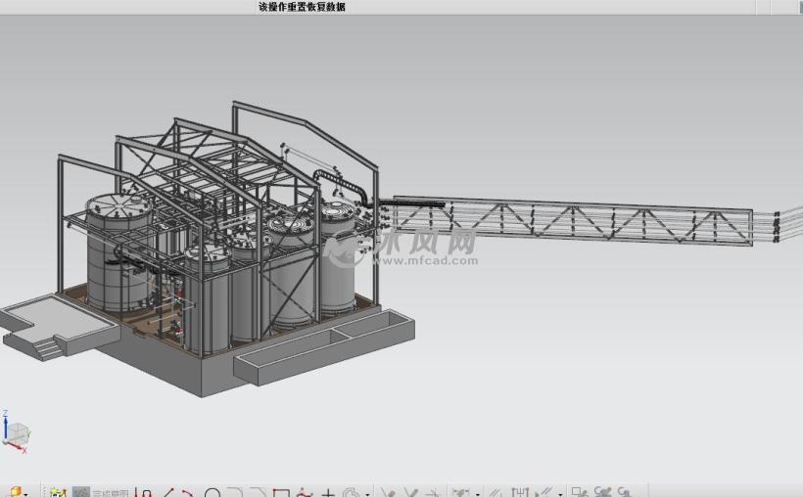Expand the dimension tool dropdown arrow
The height and width of the screenshot is (497, 803).
coord(476,494)
